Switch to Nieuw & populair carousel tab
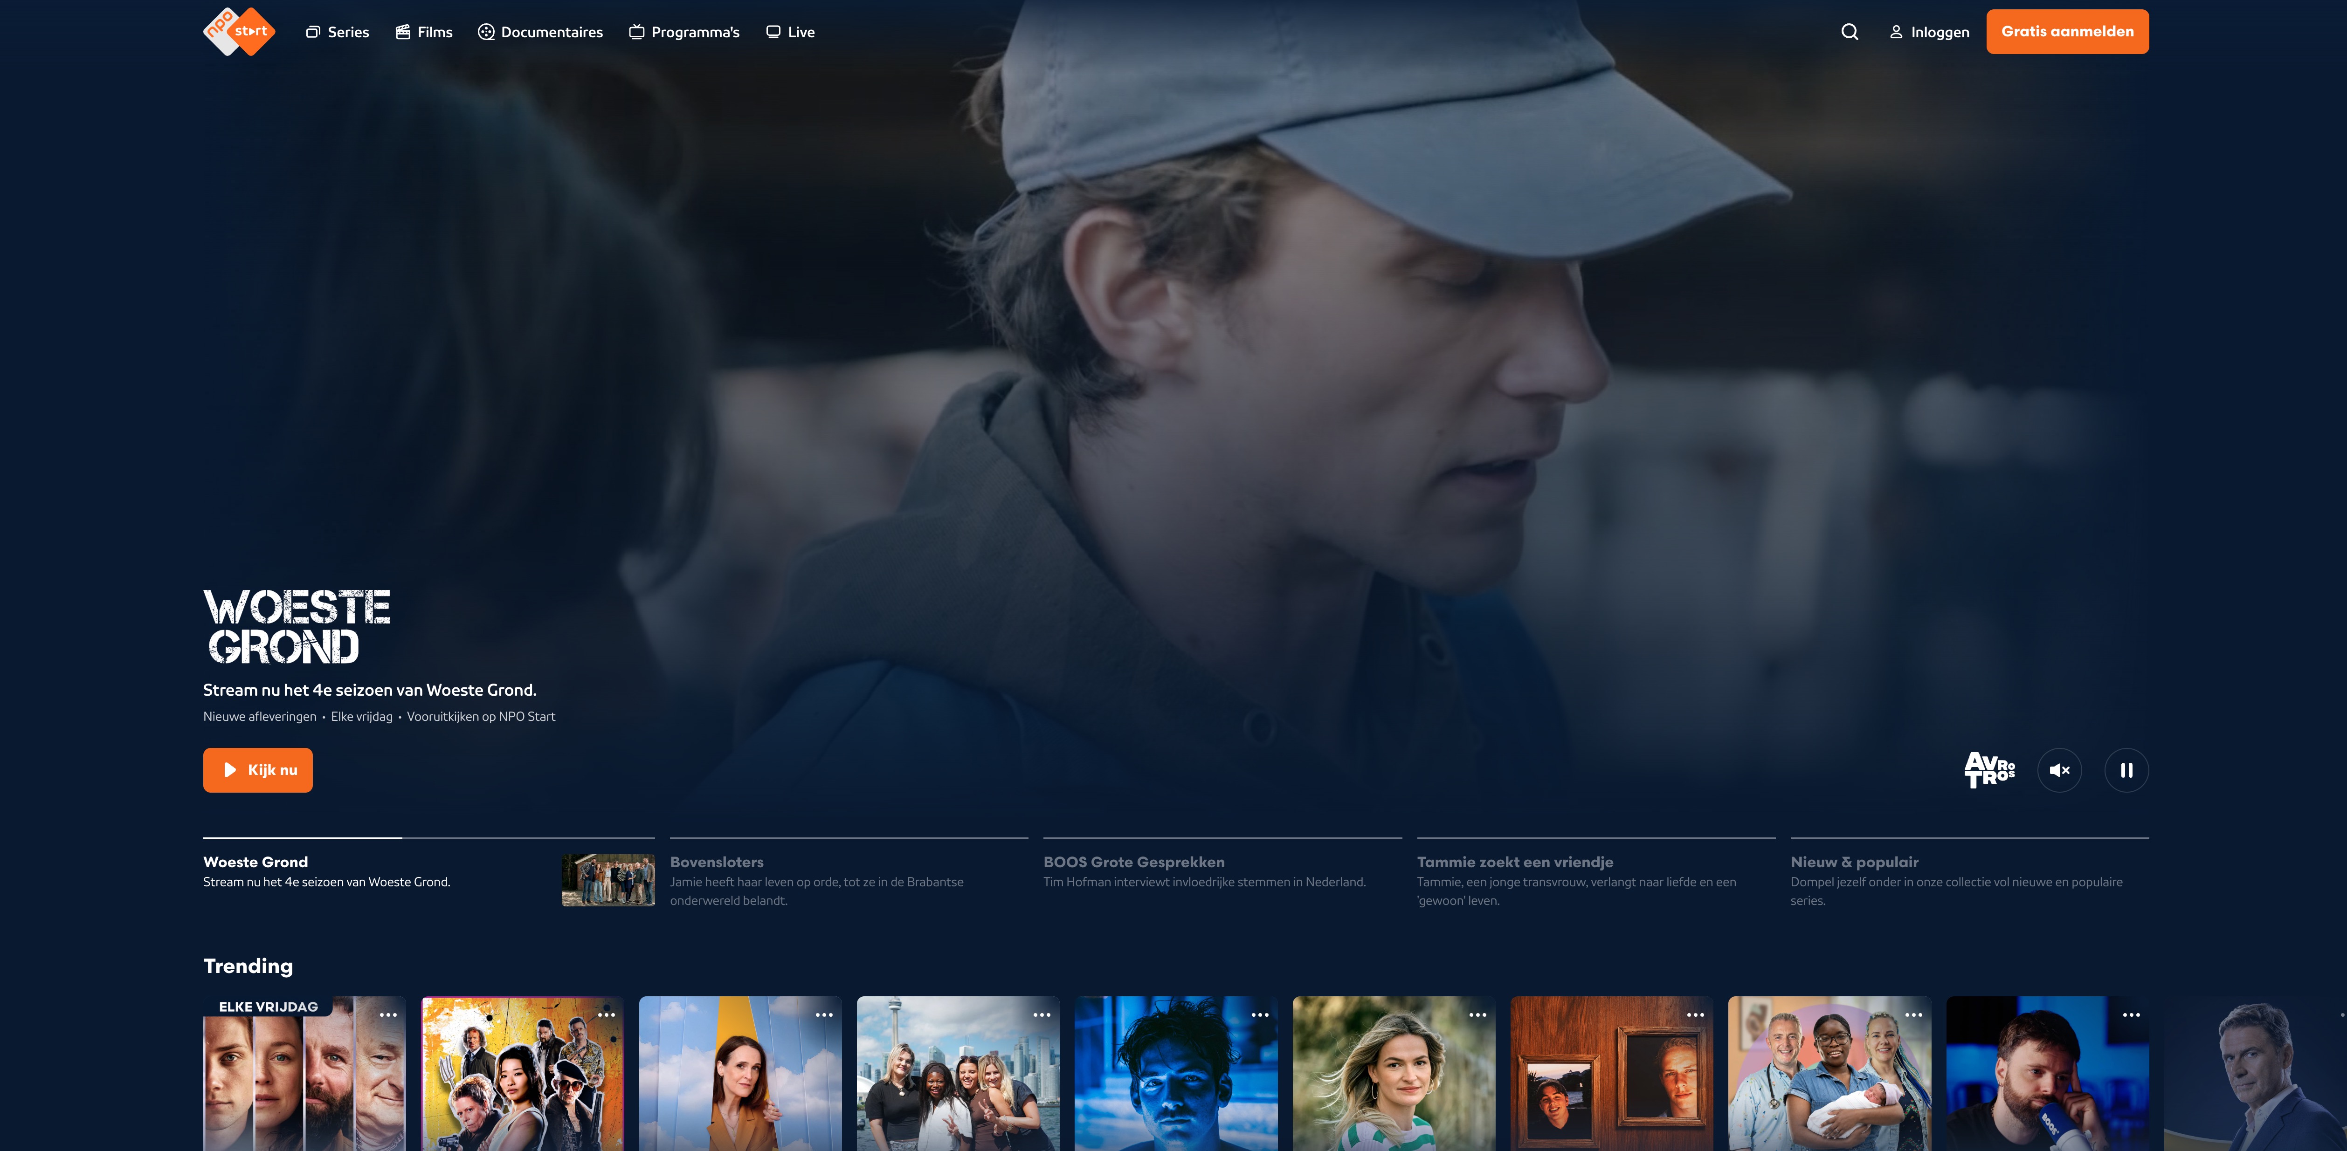The width and height of the screenshot is (2347, 1151). [1970, 872]
